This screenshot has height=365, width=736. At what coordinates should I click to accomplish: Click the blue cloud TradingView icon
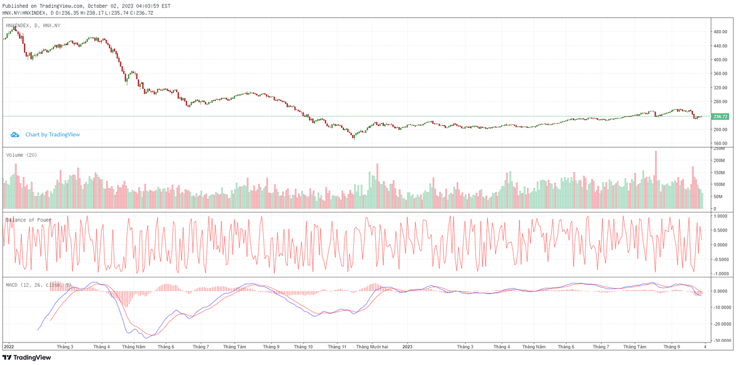[15, 134]
